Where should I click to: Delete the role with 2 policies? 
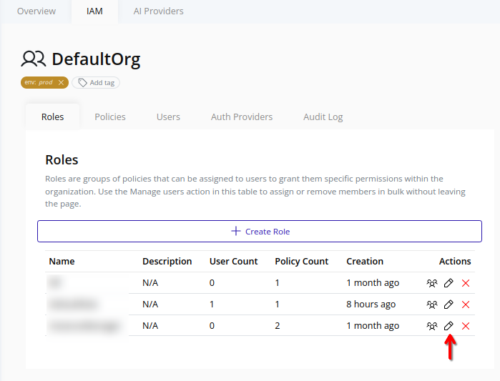tap(466, 326)
